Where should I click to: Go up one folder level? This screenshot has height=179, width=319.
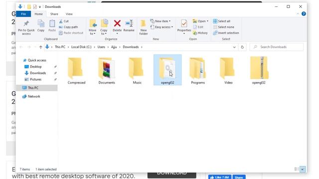[41, 47]
